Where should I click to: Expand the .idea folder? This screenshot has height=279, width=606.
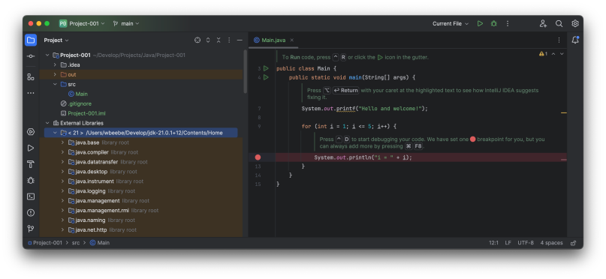[55, 64]
